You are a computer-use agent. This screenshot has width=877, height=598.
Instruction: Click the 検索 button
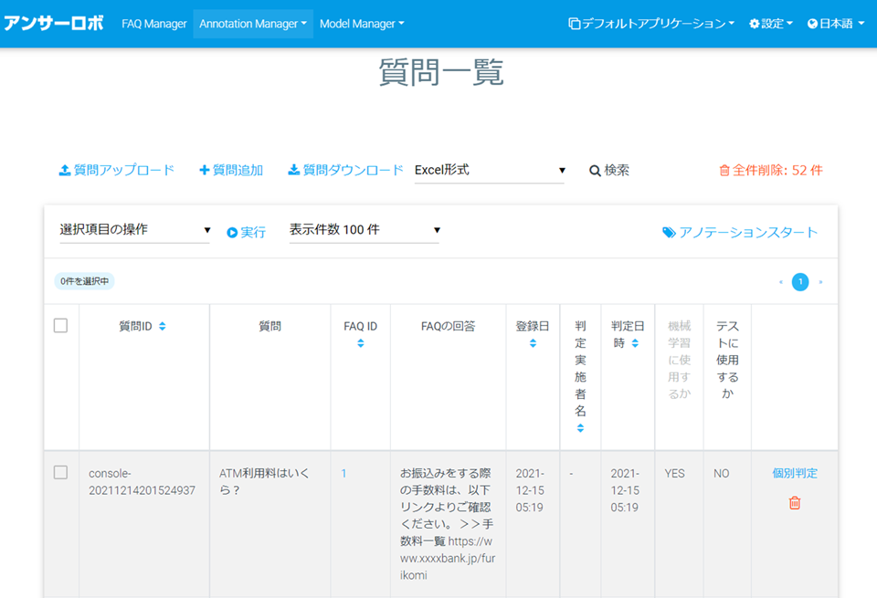click(x=609, y=171)
